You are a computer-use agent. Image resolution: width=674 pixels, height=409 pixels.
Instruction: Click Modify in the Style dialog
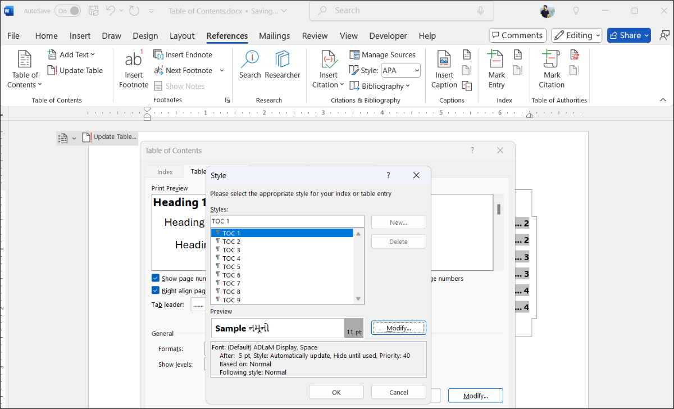coord(398,328)
